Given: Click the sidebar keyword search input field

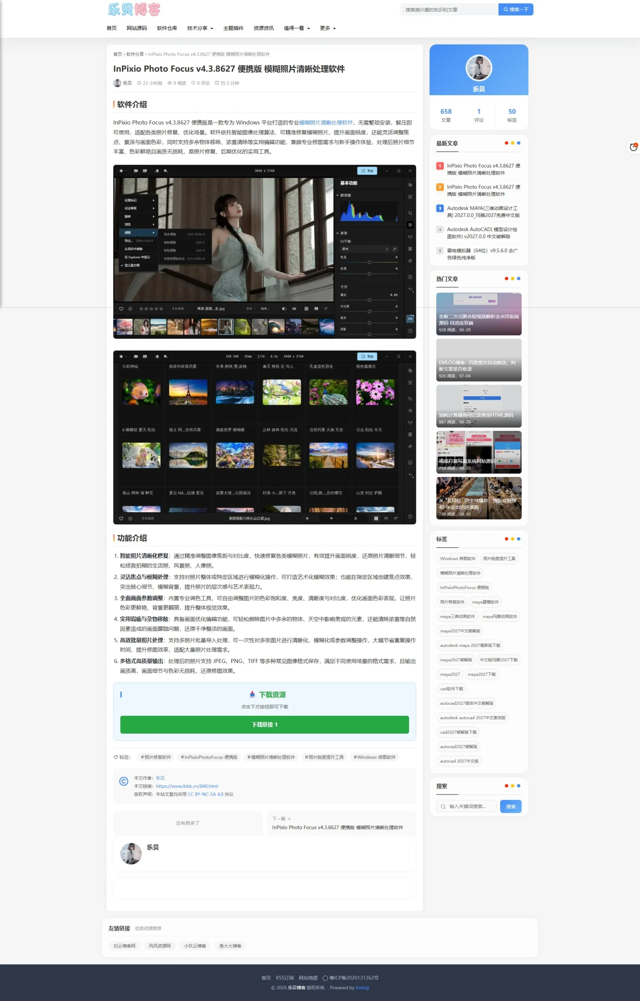Looking at the screenshot, I should point(466,806).
